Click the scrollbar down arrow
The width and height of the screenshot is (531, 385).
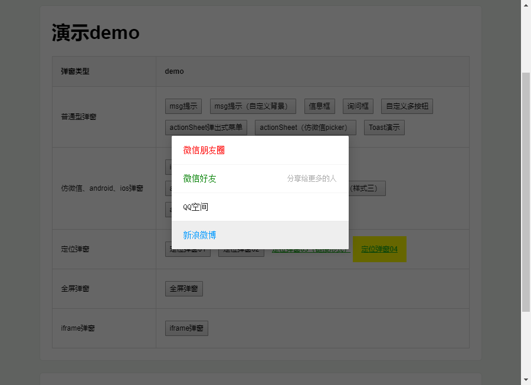pyautogui.click(x=526, y=380)
